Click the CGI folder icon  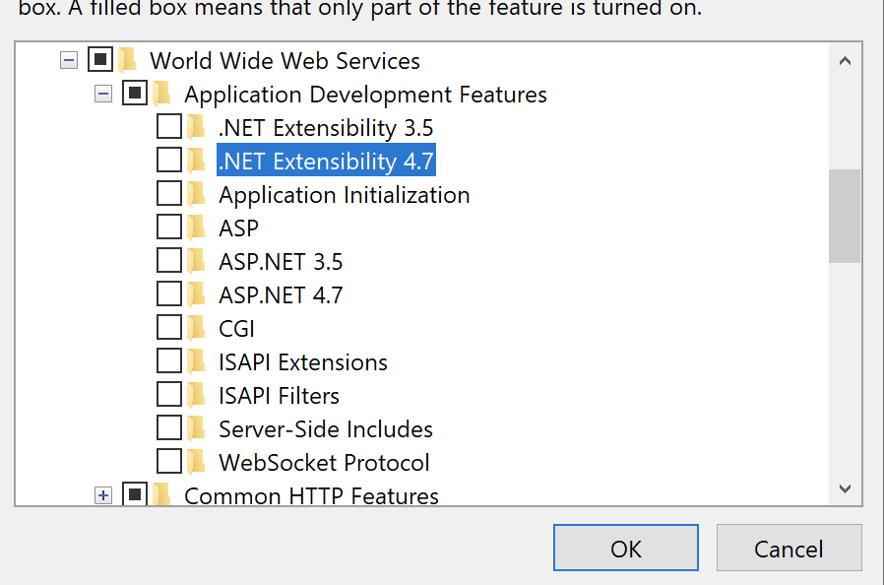[197, 329]
